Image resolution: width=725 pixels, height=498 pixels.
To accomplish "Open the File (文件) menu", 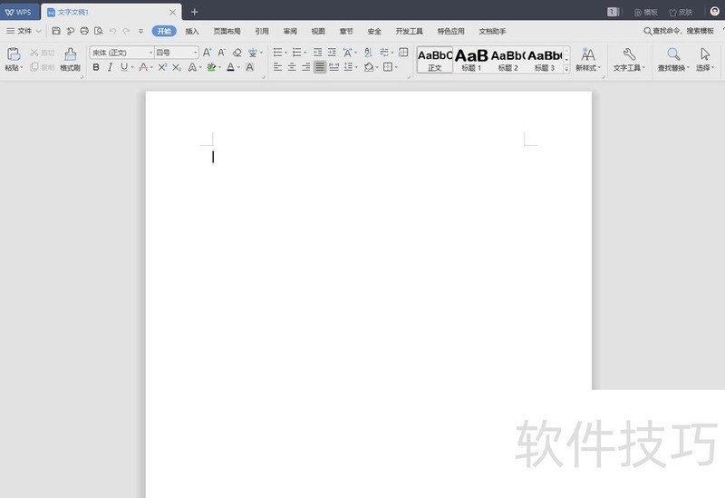I will coord(24,31).
